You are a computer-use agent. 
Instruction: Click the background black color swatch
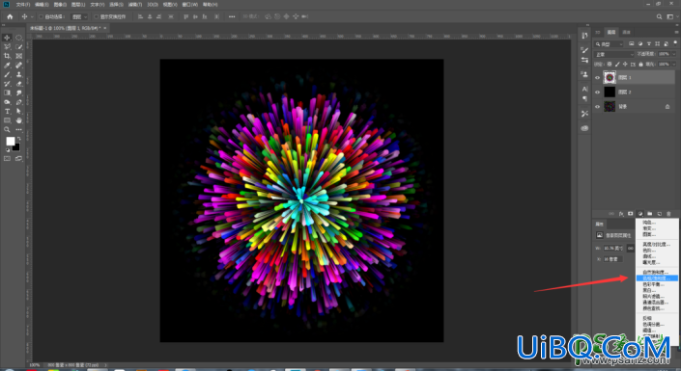16,147
